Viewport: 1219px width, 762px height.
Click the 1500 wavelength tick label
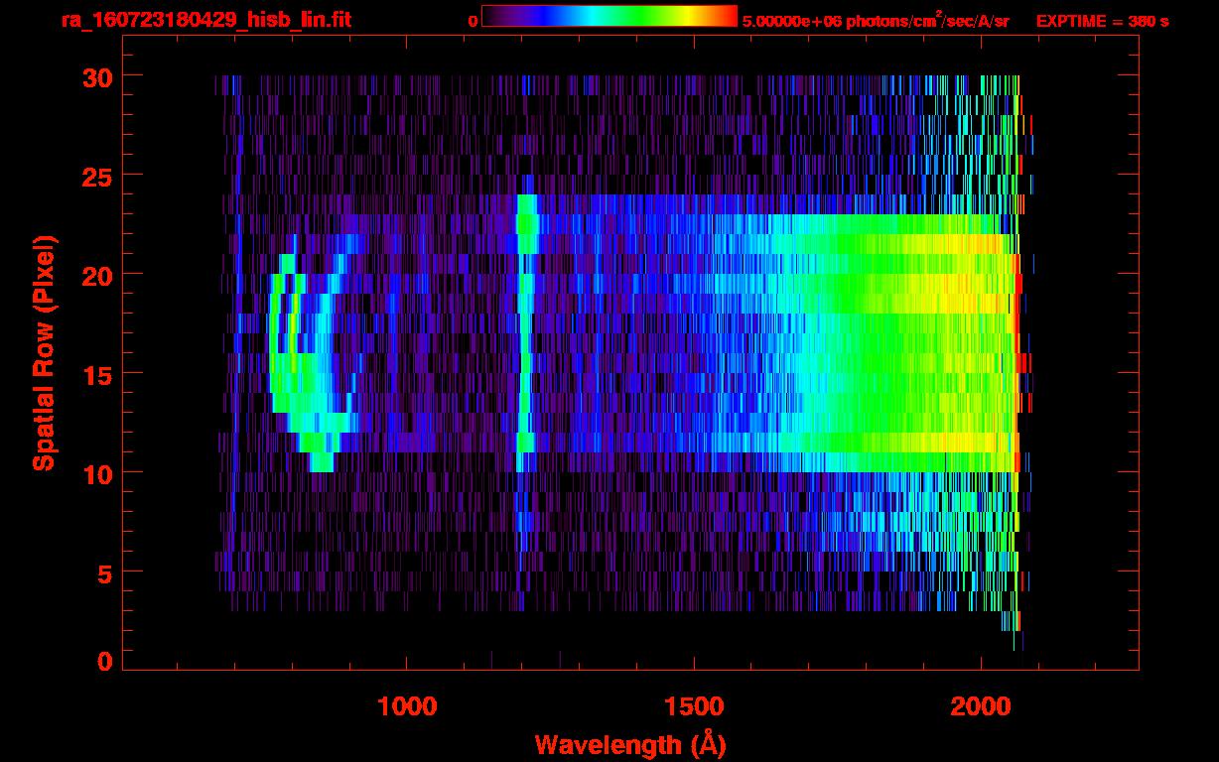(x=694, y=706)
